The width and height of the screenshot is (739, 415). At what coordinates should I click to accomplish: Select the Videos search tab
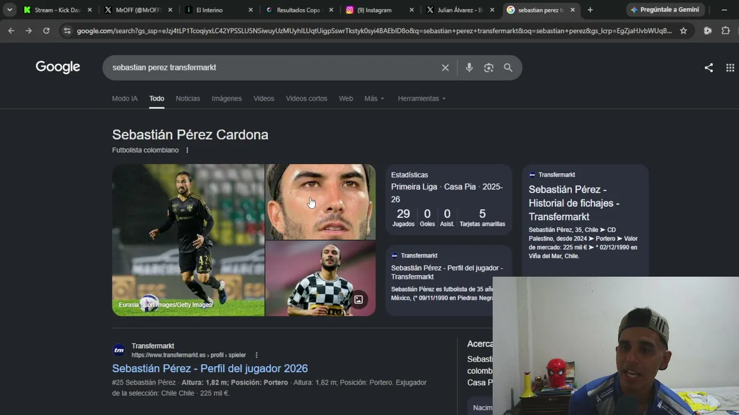(264, 99)
